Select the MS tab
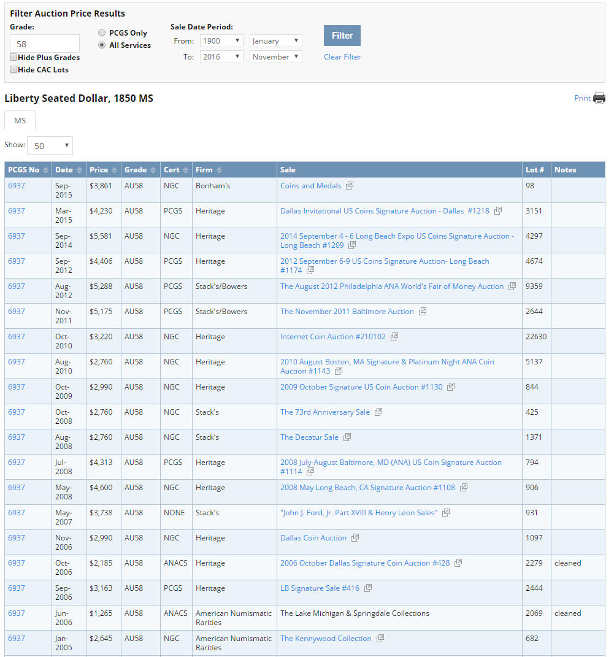Screen dimensions: 614x657 (x=20, y=121)
